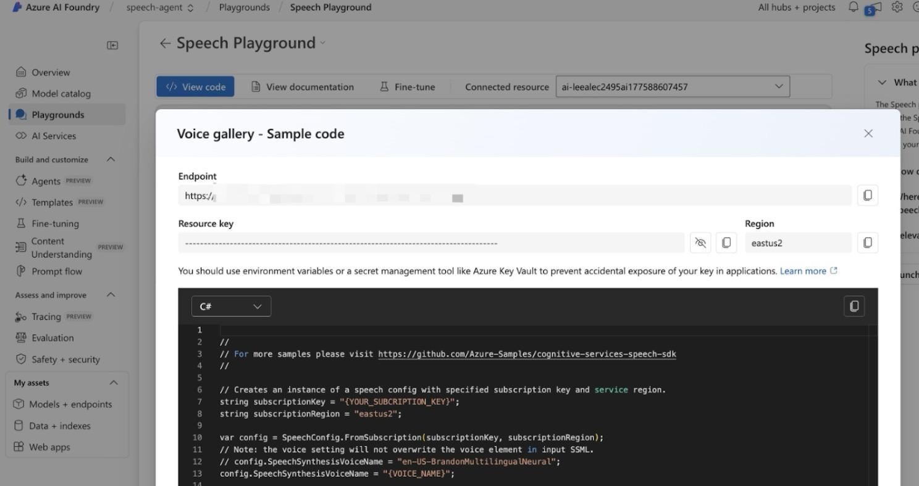
Task: Open the Overview page in the sidebar
Action: [x=51, y=72]
